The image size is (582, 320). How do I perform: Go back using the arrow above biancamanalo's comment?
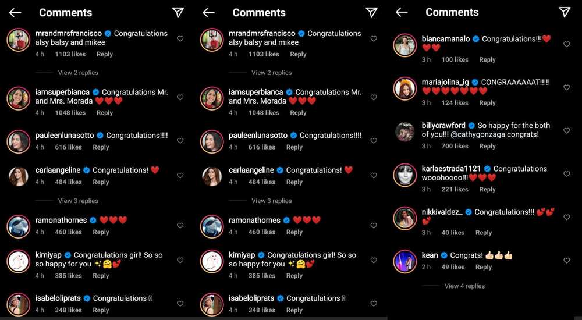pyautogui.click(x=402, y=12)
